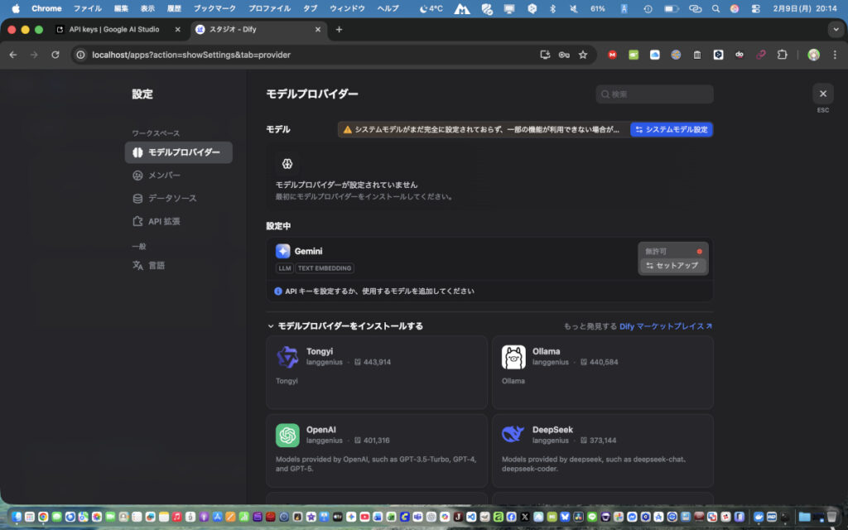Open the Dify マーケットプレイス link
Screen dimensions: 848x530
pyautogui.click(x=666, y=326)
